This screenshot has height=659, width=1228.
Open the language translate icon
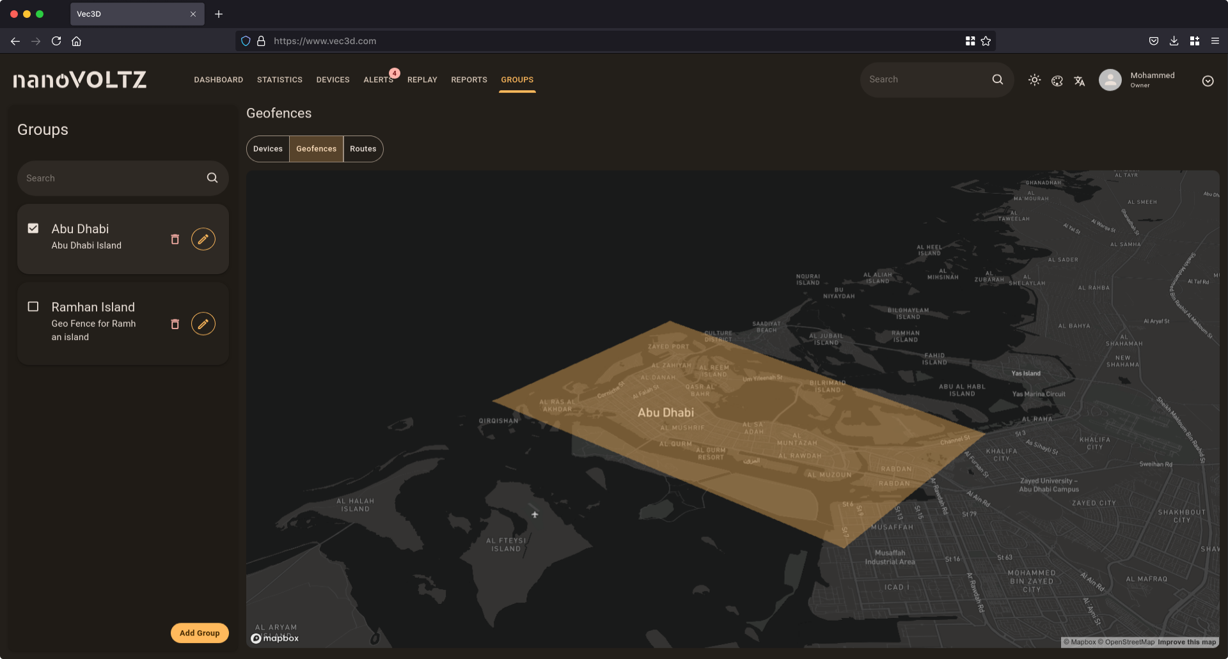1080,81
